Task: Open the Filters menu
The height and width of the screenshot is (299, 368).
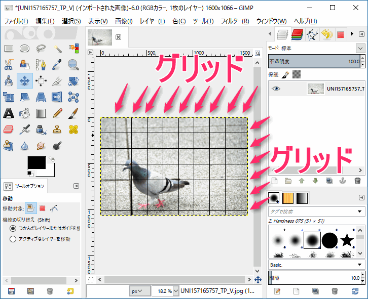Action: tap(235, 21)
